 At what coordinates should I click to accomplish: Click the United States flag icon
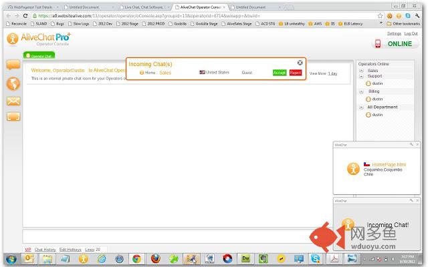[202, 72]
